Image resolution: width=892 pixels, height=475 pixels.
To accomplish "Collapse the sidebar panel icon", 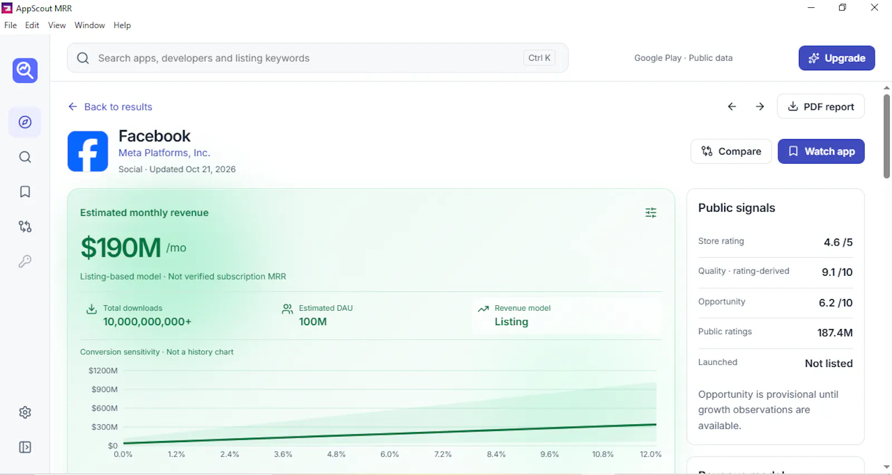I will click(25, 447).
